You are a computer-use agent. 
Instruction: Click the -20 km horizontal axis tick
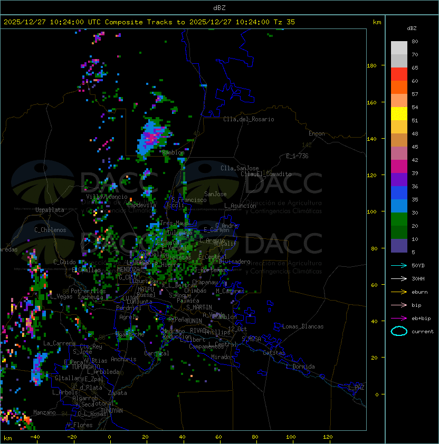[72, 437]
